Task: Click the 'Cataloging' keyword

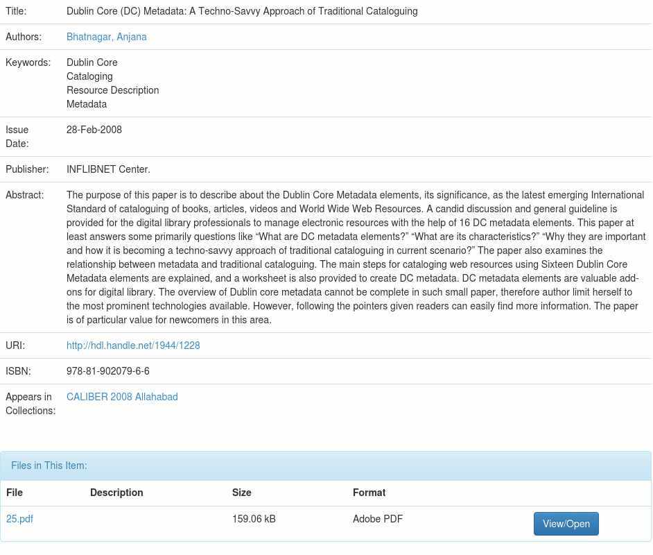Action: point(89,76)
